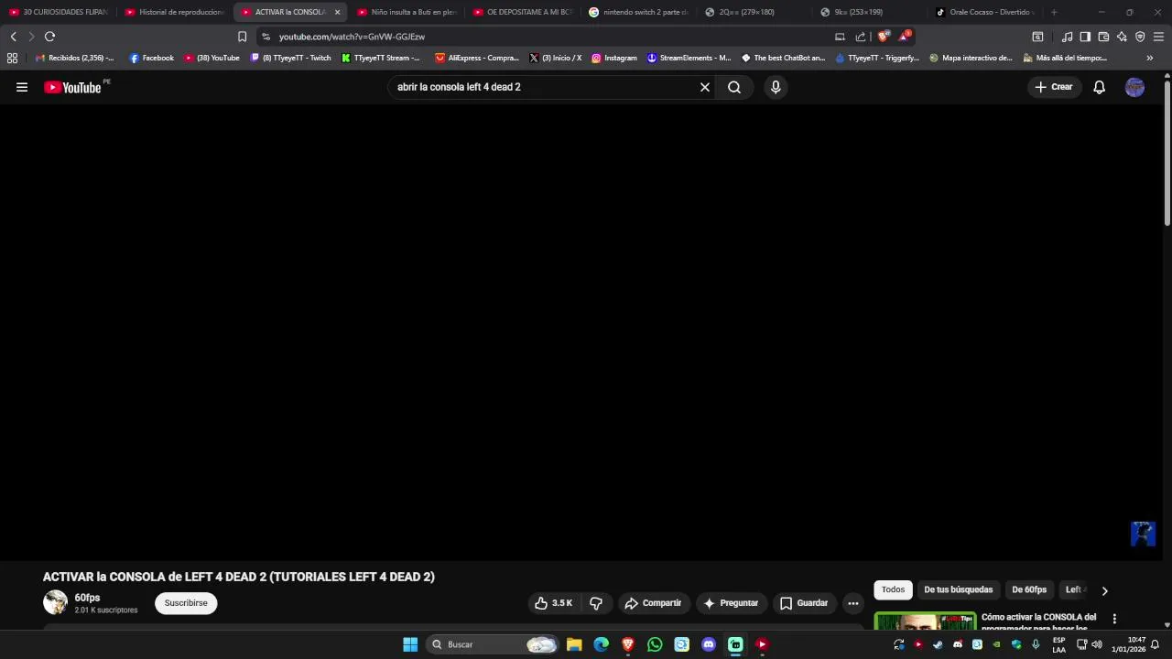
Task: Open the music note media control icon
Action: tap(1067, 37)
